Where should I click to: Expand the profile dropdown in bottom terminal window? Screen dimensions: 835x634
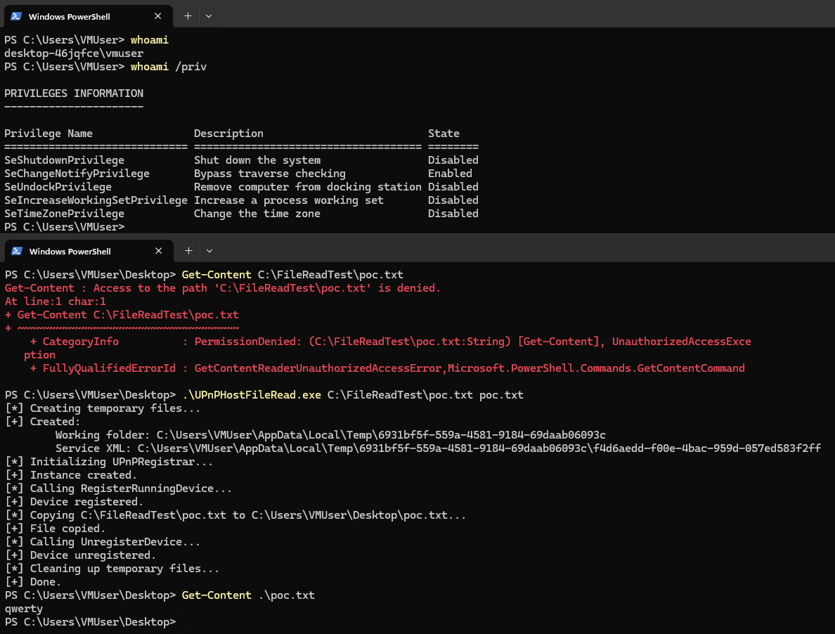(209, 251)
